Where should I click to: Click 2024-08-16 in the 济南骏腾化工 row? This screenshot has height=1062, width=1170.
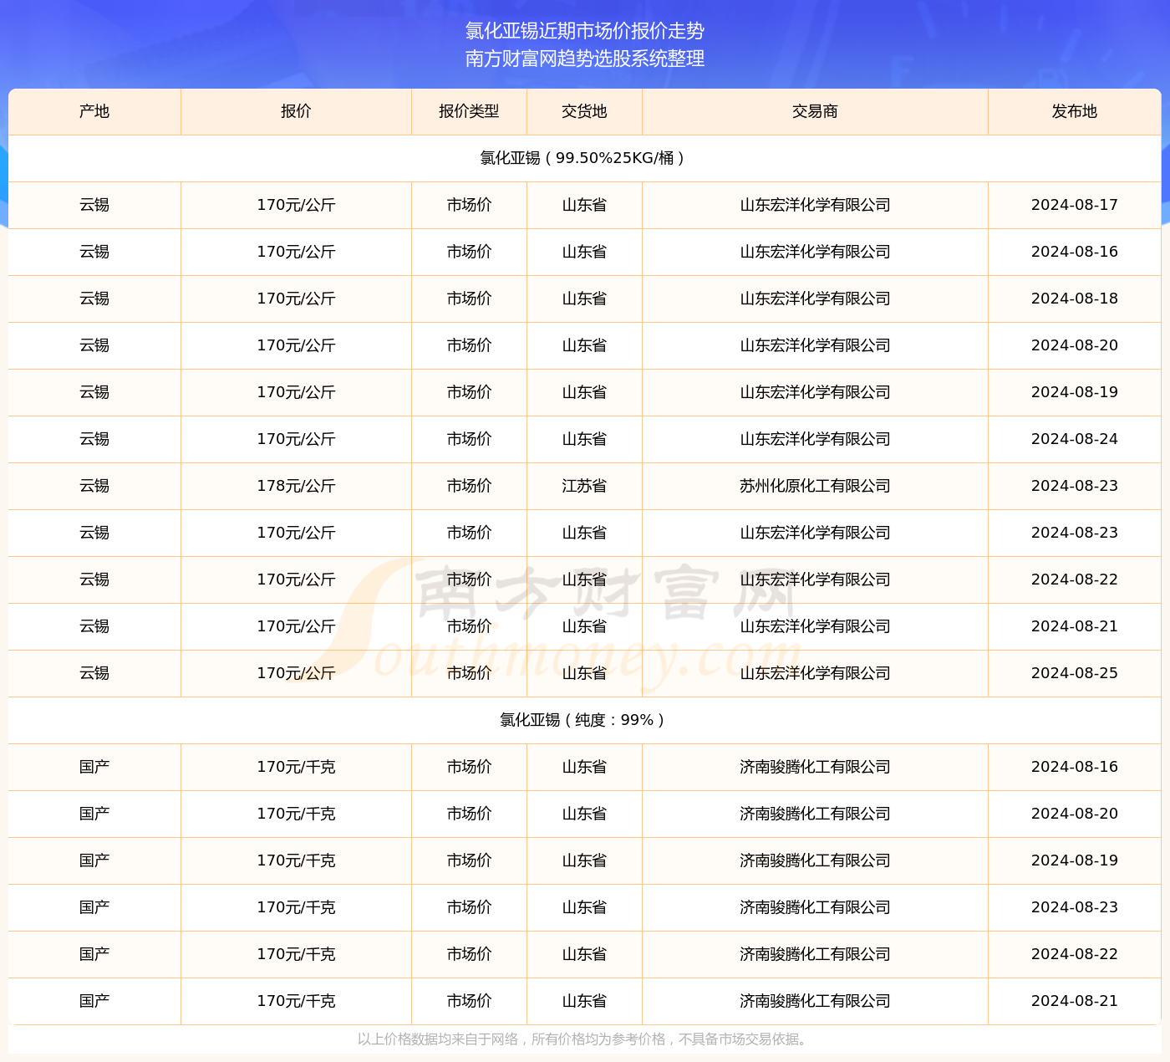(1075, 767)
